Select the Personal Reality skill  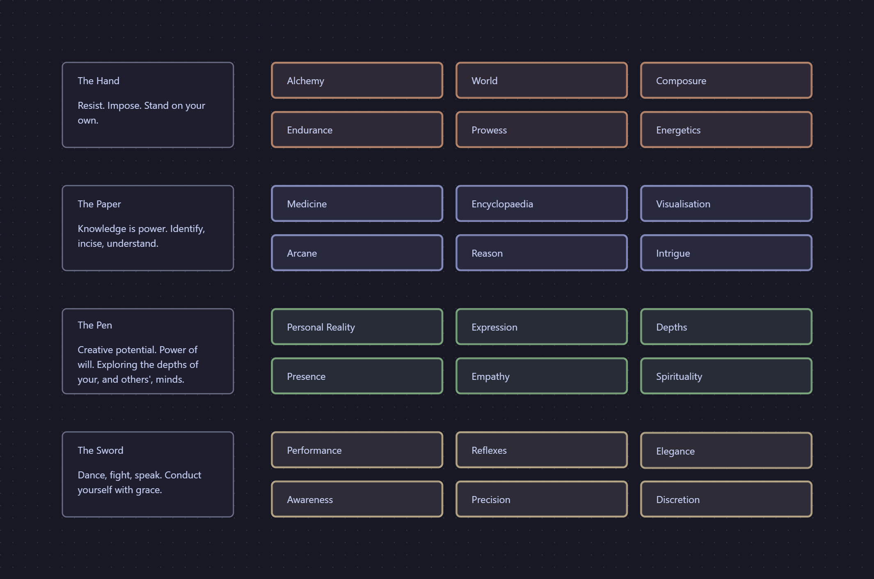point(357,327)
